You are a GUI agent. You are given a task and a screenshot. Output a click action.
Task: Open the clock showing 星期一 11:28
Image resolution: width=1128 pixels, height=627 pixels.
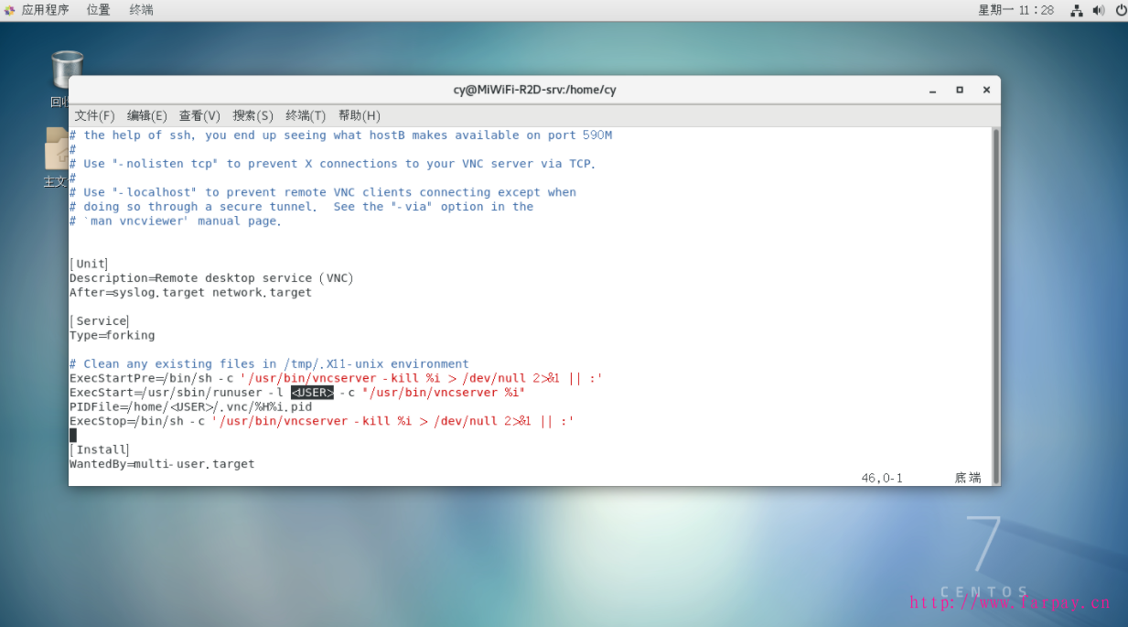[1015, 10]
